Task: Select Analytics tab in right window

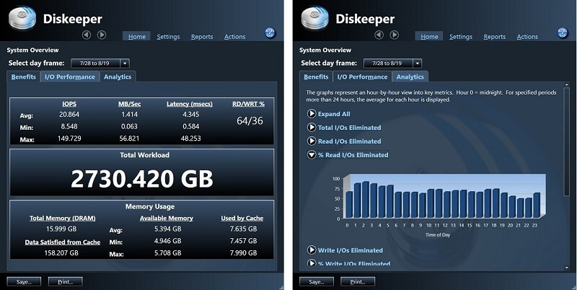Action: pos(410,77)
